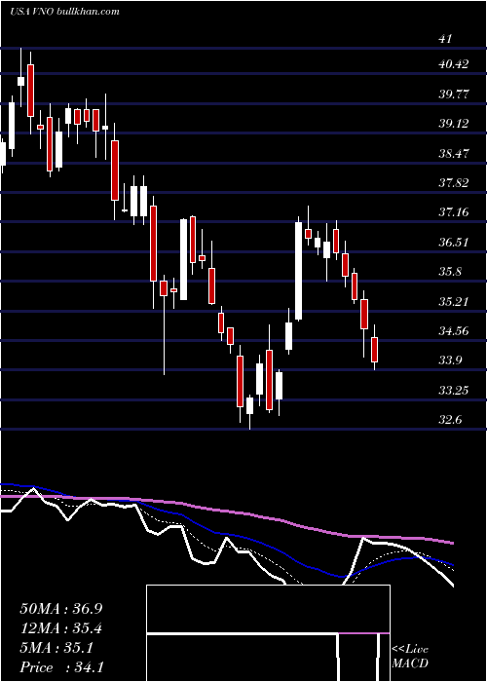Click the 39.77 price axis label

coord(454,94)
